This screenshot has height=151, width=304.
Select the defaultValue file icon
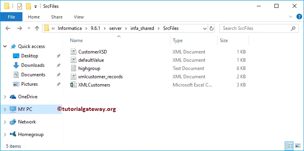74,60
